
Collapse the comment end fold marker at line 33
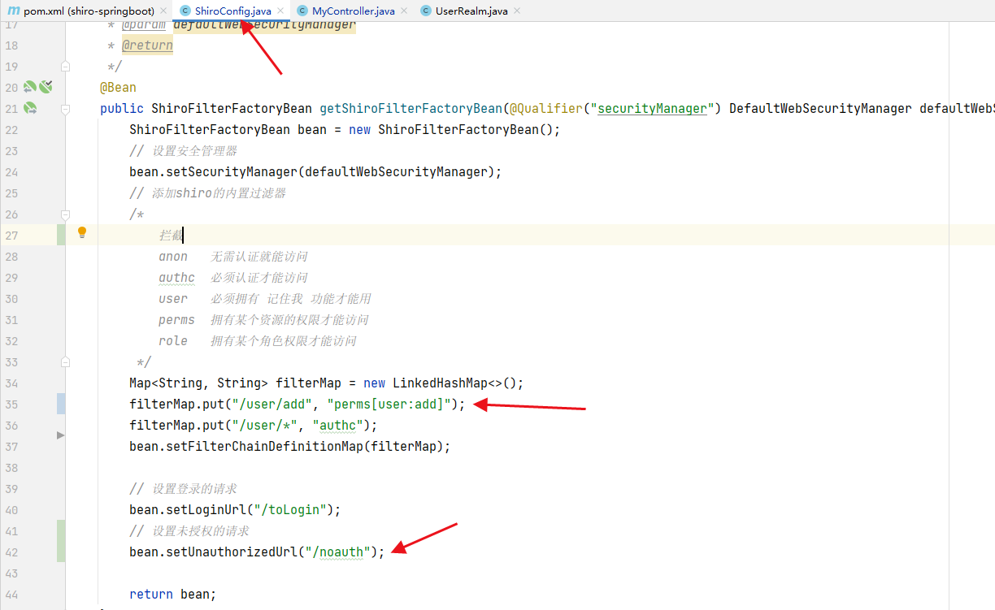point(66,361)
